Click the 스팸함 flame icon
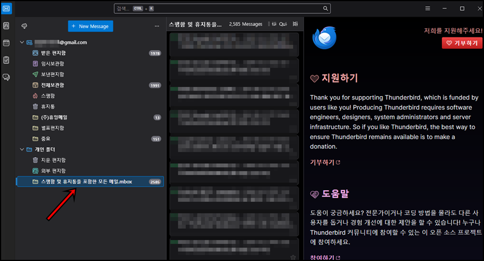Screen dimensions: 484x261 point(35,96)
